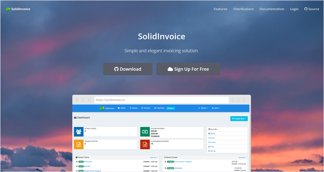Open the Documentation nav link

pos(271,9)
